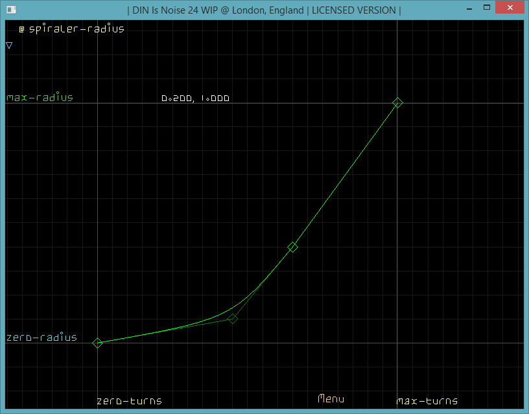Select the vertex at zero-radius and zero-turns
The height and width of the screenshot is (414, 529).
[97, 343]
